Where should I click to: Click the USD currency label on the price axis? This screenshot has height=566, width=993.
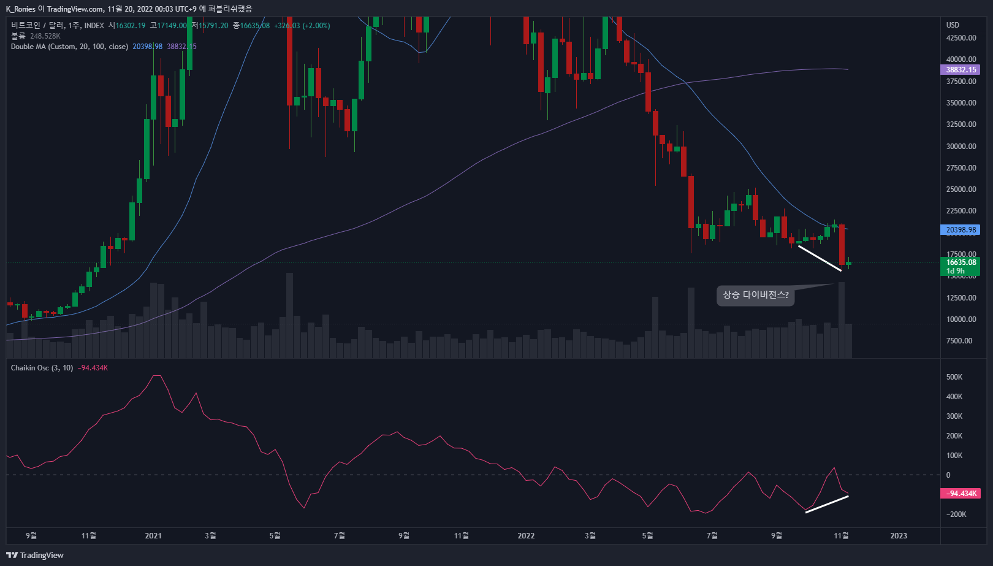[x=953, y=25]
